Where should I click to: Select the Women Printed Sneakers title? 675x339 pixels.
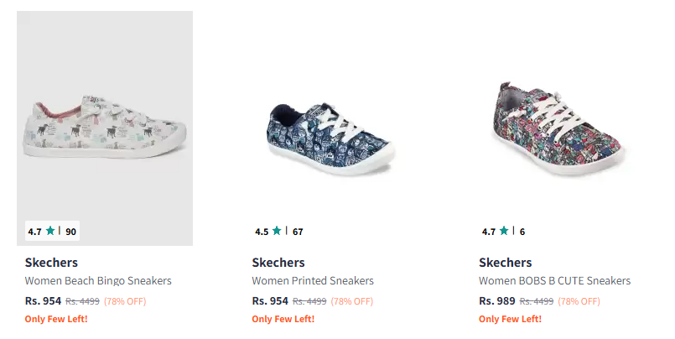coord(313,281)
